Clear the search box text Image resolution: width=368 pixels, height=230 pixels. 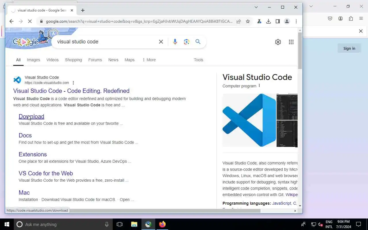(161, 42)
